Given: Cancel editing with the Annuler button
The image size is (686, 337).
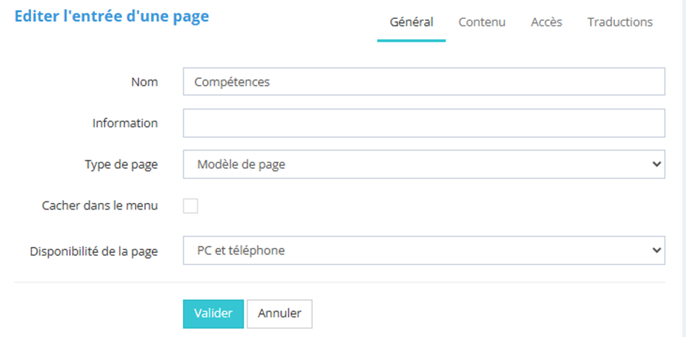Looking at the screenshot, I should click(x=279, y=314).
